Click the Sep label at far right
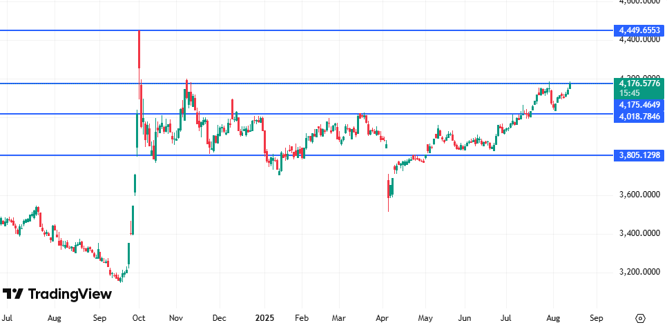The height and width of the screenshot is (325, 667). [597, 318]
